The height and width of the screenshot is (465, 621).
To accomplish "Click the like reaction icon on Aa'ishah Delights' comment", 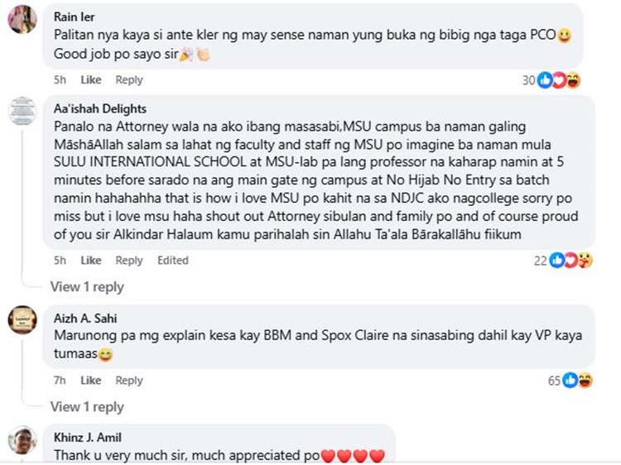I will 557,261.
